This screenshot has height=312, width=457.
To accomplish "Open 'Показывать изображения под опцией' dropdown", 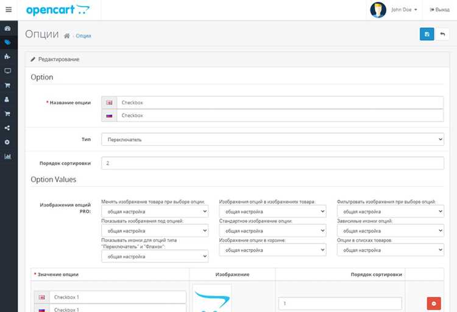I will (155, 230).
